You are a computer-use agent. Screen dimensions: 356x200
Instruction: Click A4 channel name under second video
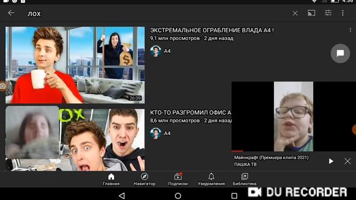point(167,133)
